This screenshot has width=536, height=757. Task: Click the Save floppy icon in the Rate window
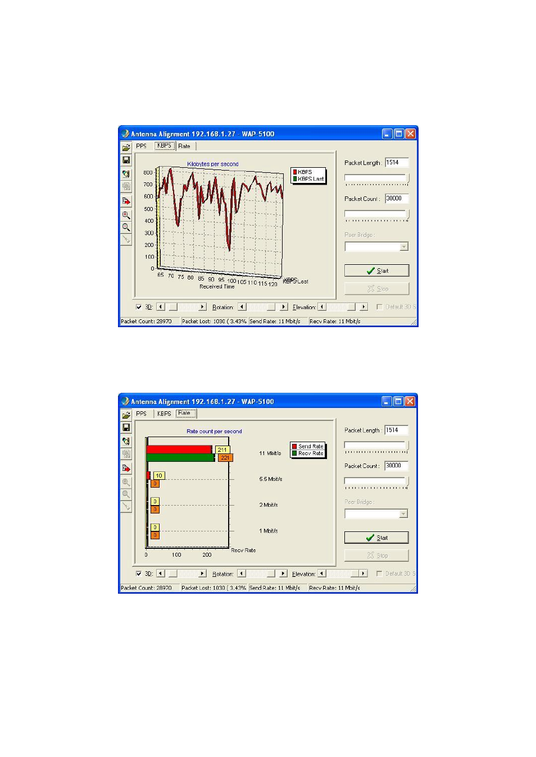[x=126, y=428]
